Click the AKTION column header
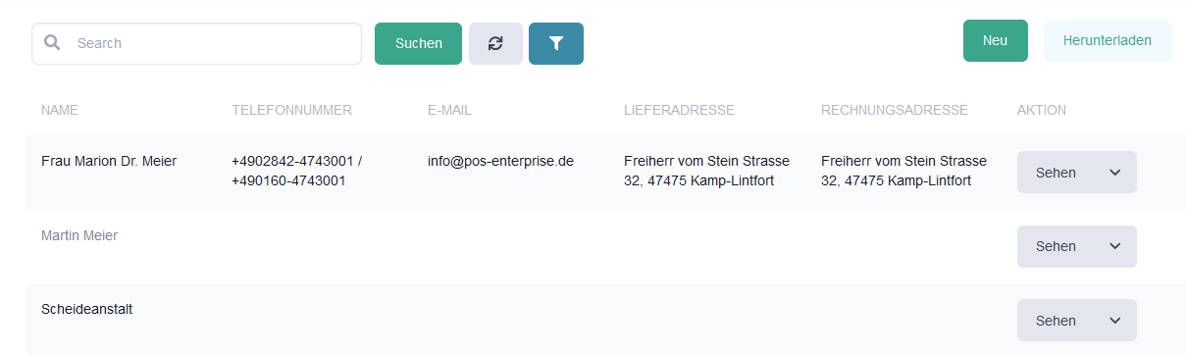Viewport: 1186px width, 355px height. pos(1042,110)
